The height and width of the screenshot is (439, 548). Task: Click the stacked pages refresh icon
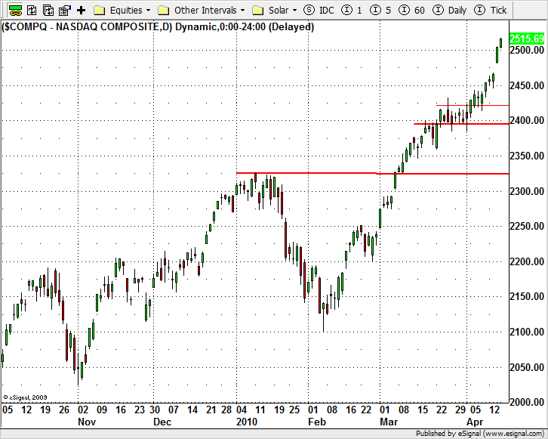tap(48, 10)
